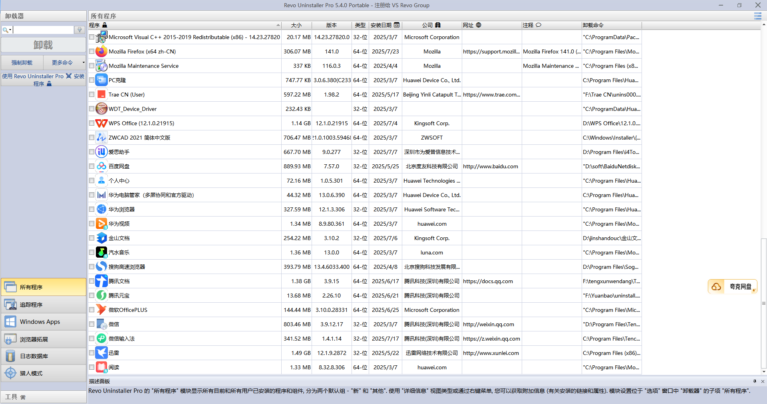This screenshot has width=767, height=404.
Task: Tick the 华为视频 checkbox
Action: pyautogui.click(x=92, y=224)
